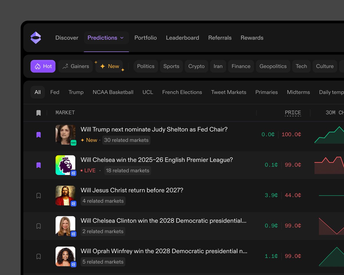This screenshot has width=344, height=275.
Task: Select the UCL sub-tab
Action: 148,92
